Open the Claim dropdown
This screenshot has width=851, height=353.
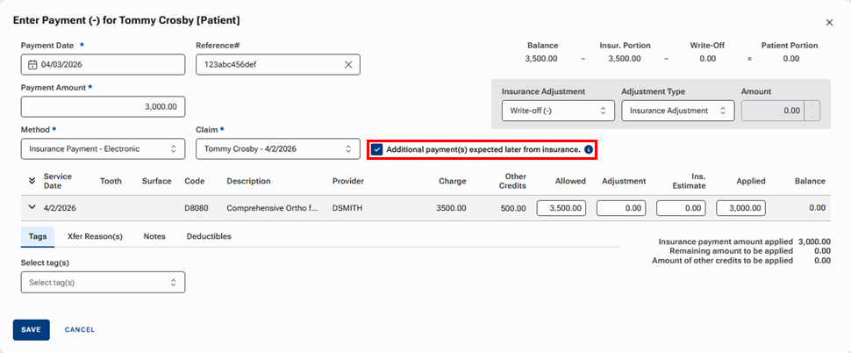pos(277,149)
